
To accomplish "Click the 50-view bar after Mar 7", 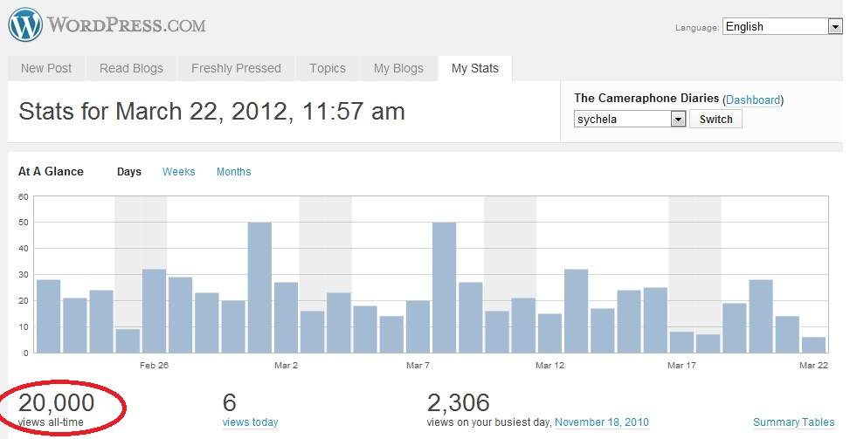I will click(x=444, y=288).
